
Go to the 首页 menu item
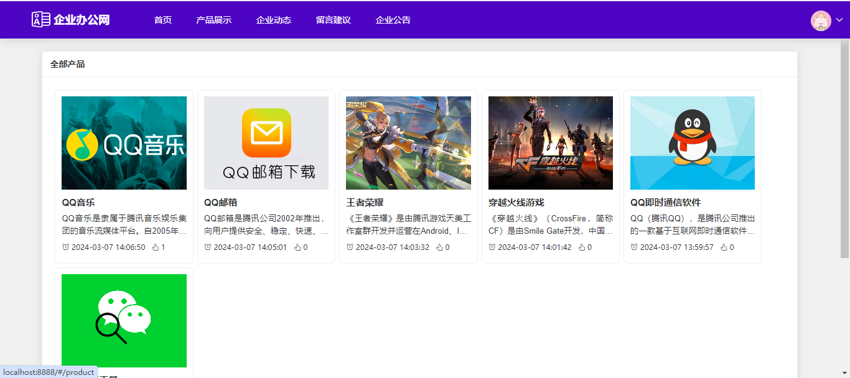(x=163, y=20)
